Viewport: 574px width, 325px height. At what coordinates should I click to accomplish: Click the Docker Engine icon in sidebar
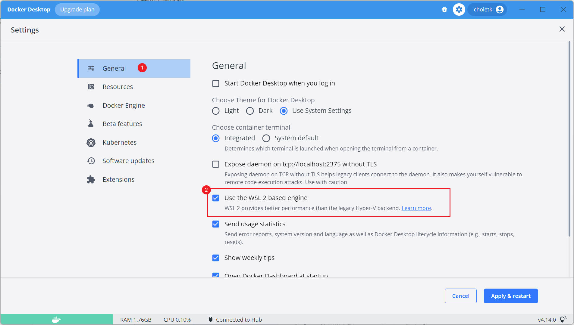[x=91, y=106]
